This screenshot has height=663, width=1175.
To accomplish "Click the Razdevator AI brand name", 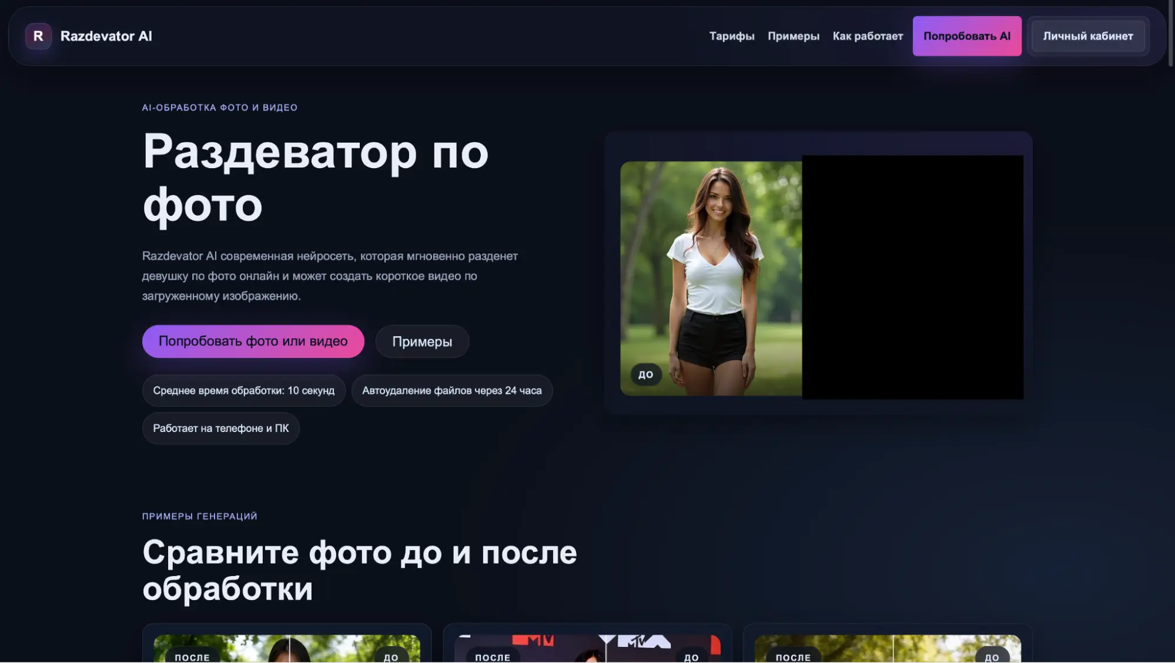I will point(106,36).
